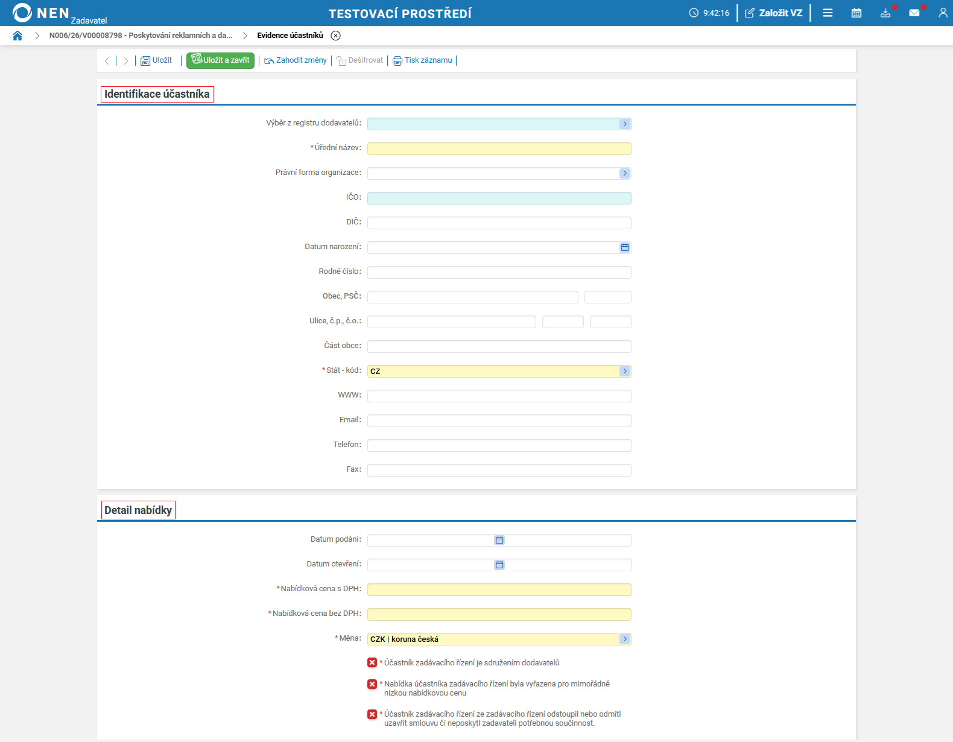This screenshot has height=742, width=953.
Task: Focus the Fax input field
Action: pos(499,470)
